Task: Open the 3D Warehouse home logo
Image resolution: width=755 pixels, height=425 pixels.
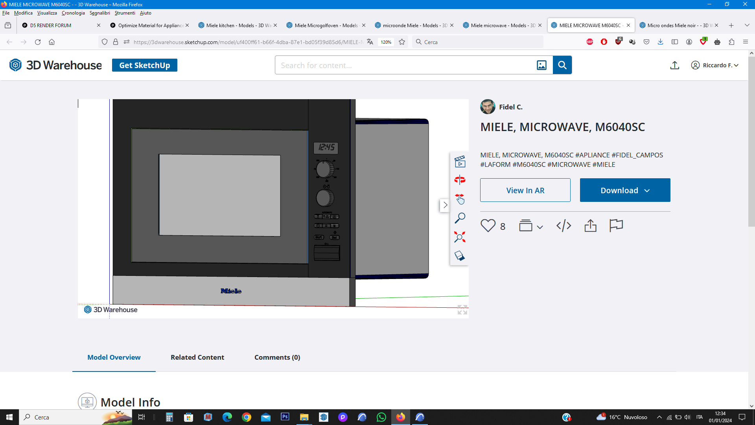Action: [55, 65]
